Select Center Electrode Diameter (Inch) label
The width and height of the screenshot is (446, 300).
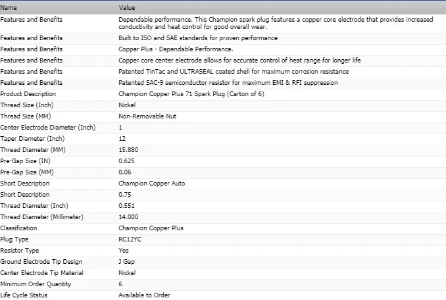[x=48, y=128]
